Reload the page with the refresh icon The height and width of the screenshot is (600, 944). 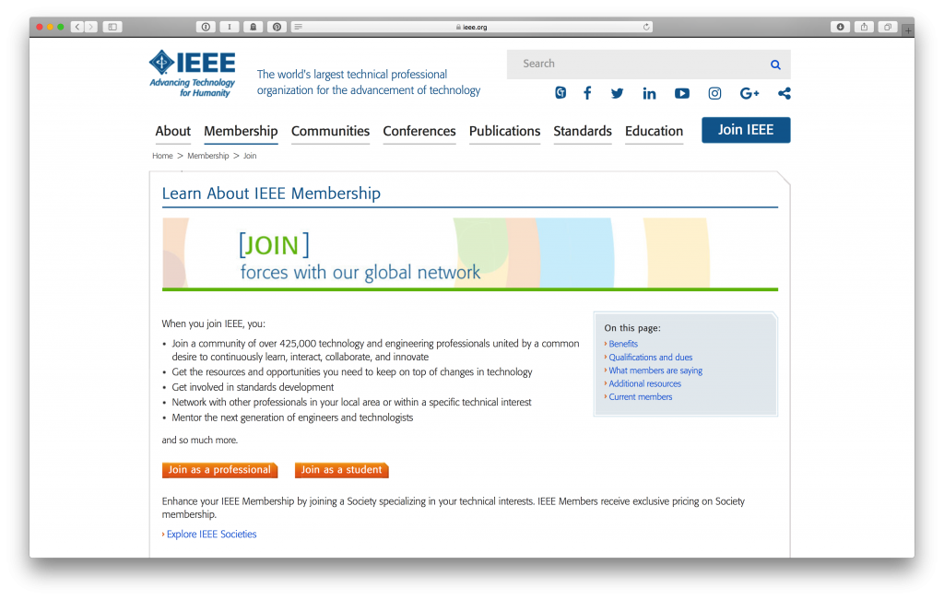tap(646, 27)
